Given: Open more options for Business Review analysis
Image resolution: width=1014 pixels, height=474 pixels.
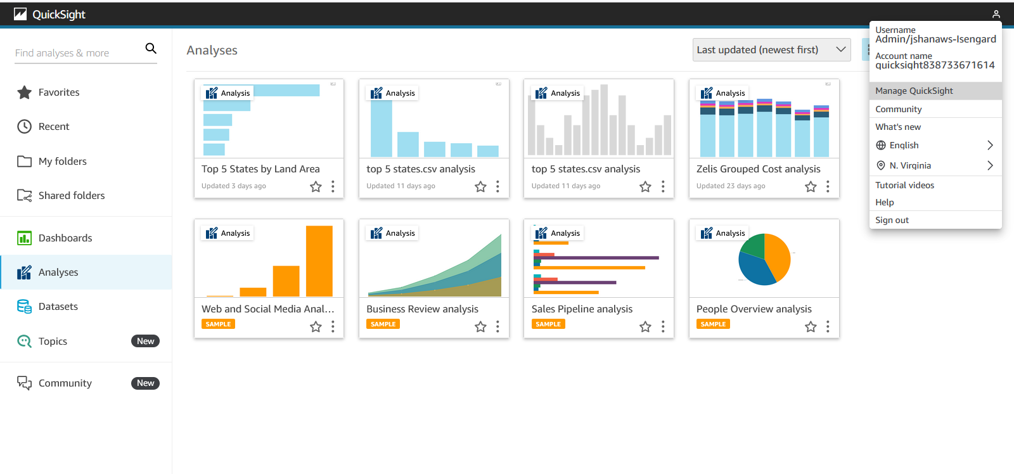Looking at the screenshot, I should tap(497, 326).
